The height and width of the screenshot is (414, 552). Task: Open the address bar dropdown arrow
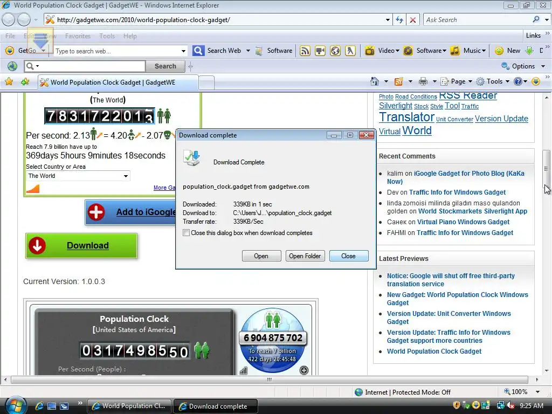point(388,20)
